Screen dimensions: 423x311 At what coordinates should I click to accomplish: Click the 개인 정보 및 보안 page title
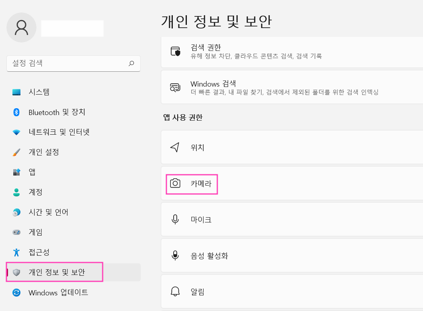coord(217,22)
